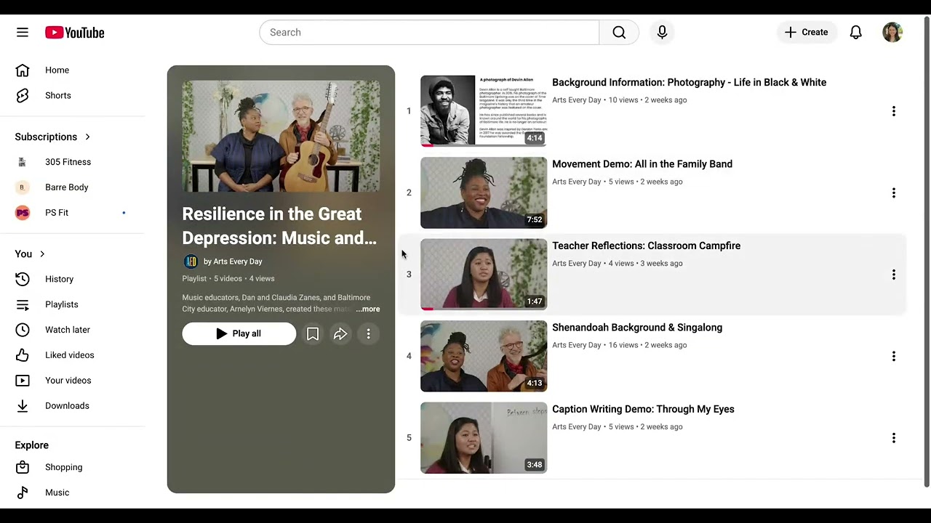Viewport: 931px width, 523px height.
Task: Share the playlist with arrow icon
Action: 340,333
